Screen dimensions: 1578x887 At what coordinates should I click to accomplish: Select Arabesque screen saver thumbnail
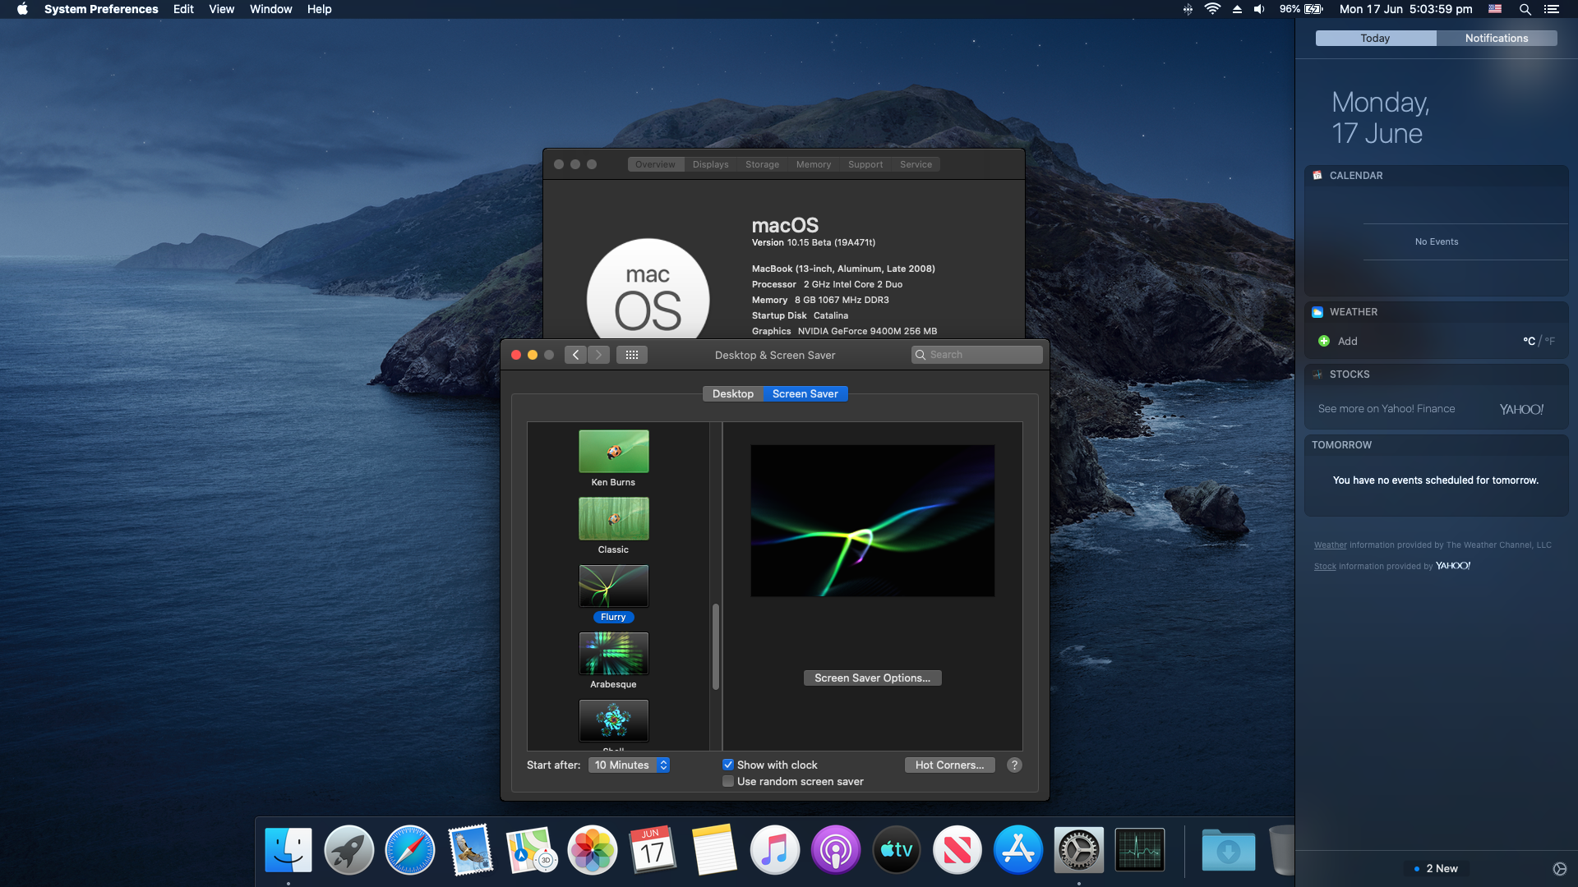[614, 653]
